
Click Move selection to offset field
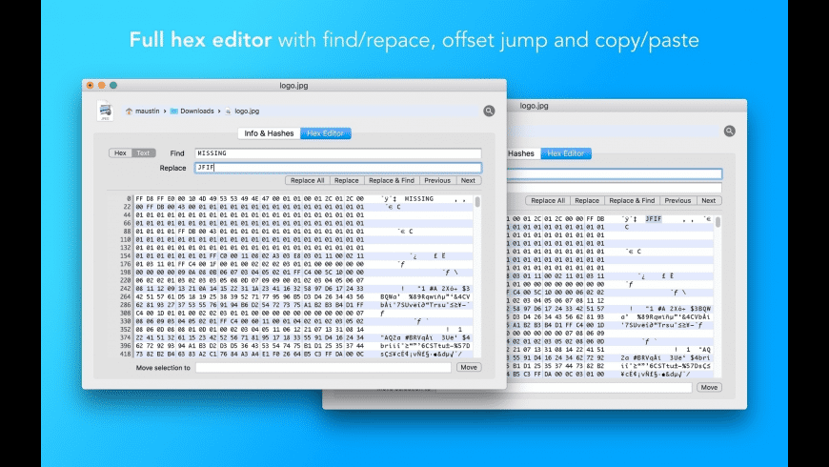[323, 367]
